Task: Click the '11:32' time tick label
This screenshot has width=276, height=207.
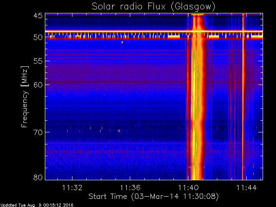Action: tap(72, 188)
